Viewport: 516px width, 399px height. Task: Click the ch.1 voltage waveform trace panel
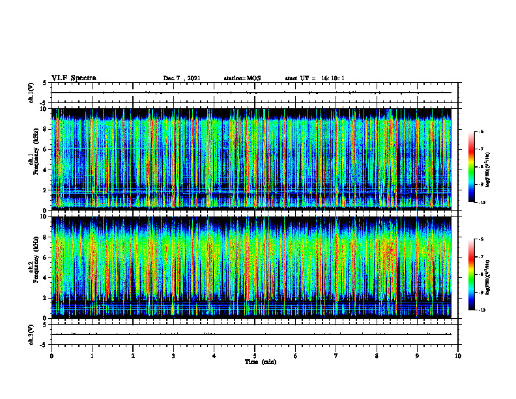pyautogui.click(x=255, y=93)
